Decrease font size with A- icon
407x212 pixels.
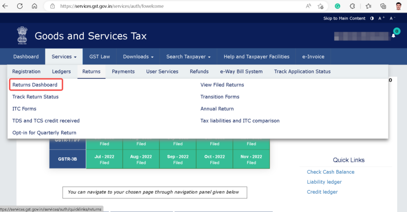coord(392,18)
